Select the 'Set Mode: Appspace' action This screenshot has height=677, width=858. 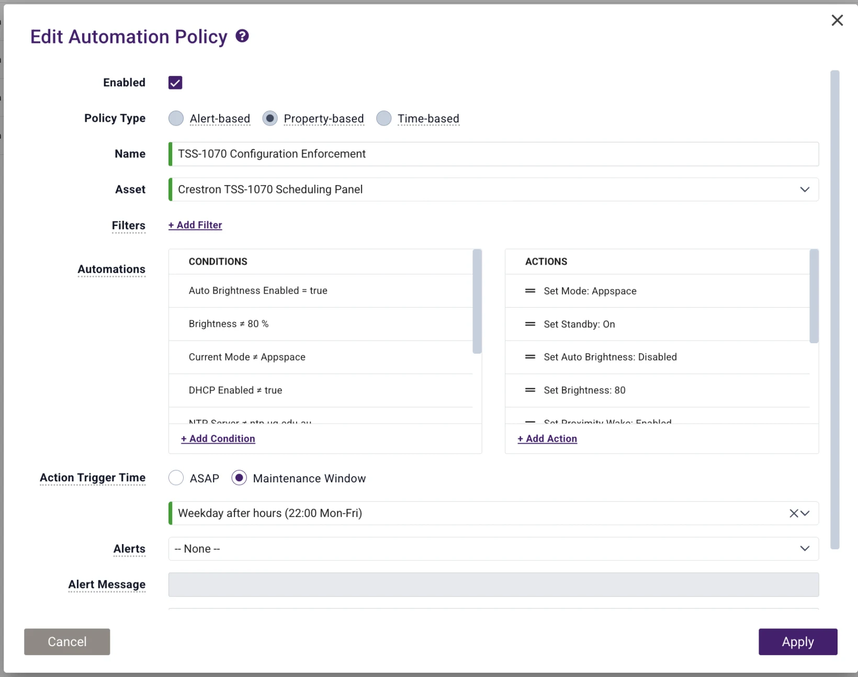click(x=657, y=291)
